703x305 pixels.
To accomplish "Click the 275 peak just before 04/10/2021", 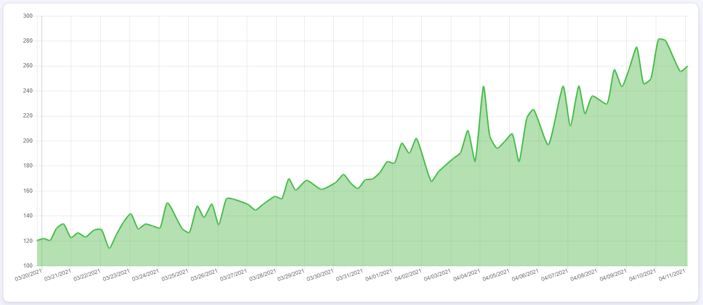I will [637, 47].
